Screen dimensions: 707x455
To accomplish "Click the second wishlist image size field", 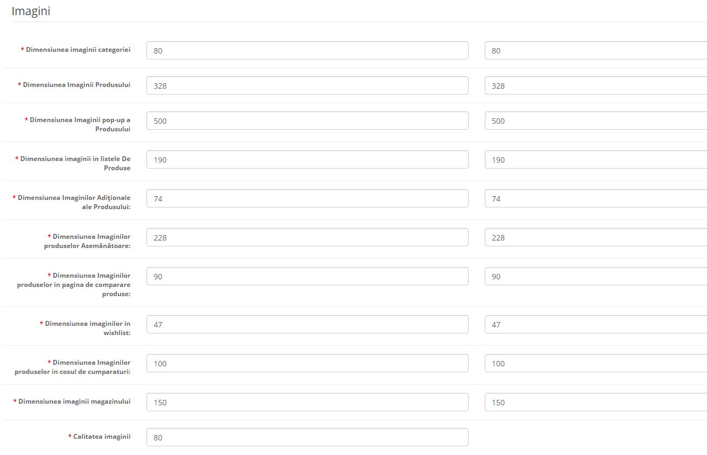I will 596,324.
